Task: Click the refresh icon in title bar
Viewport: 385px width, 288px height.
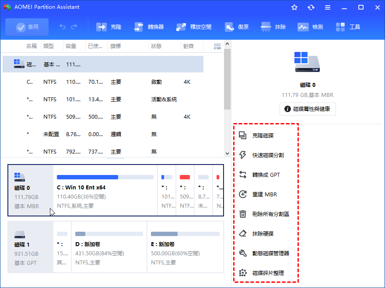Action: point(311,7)
